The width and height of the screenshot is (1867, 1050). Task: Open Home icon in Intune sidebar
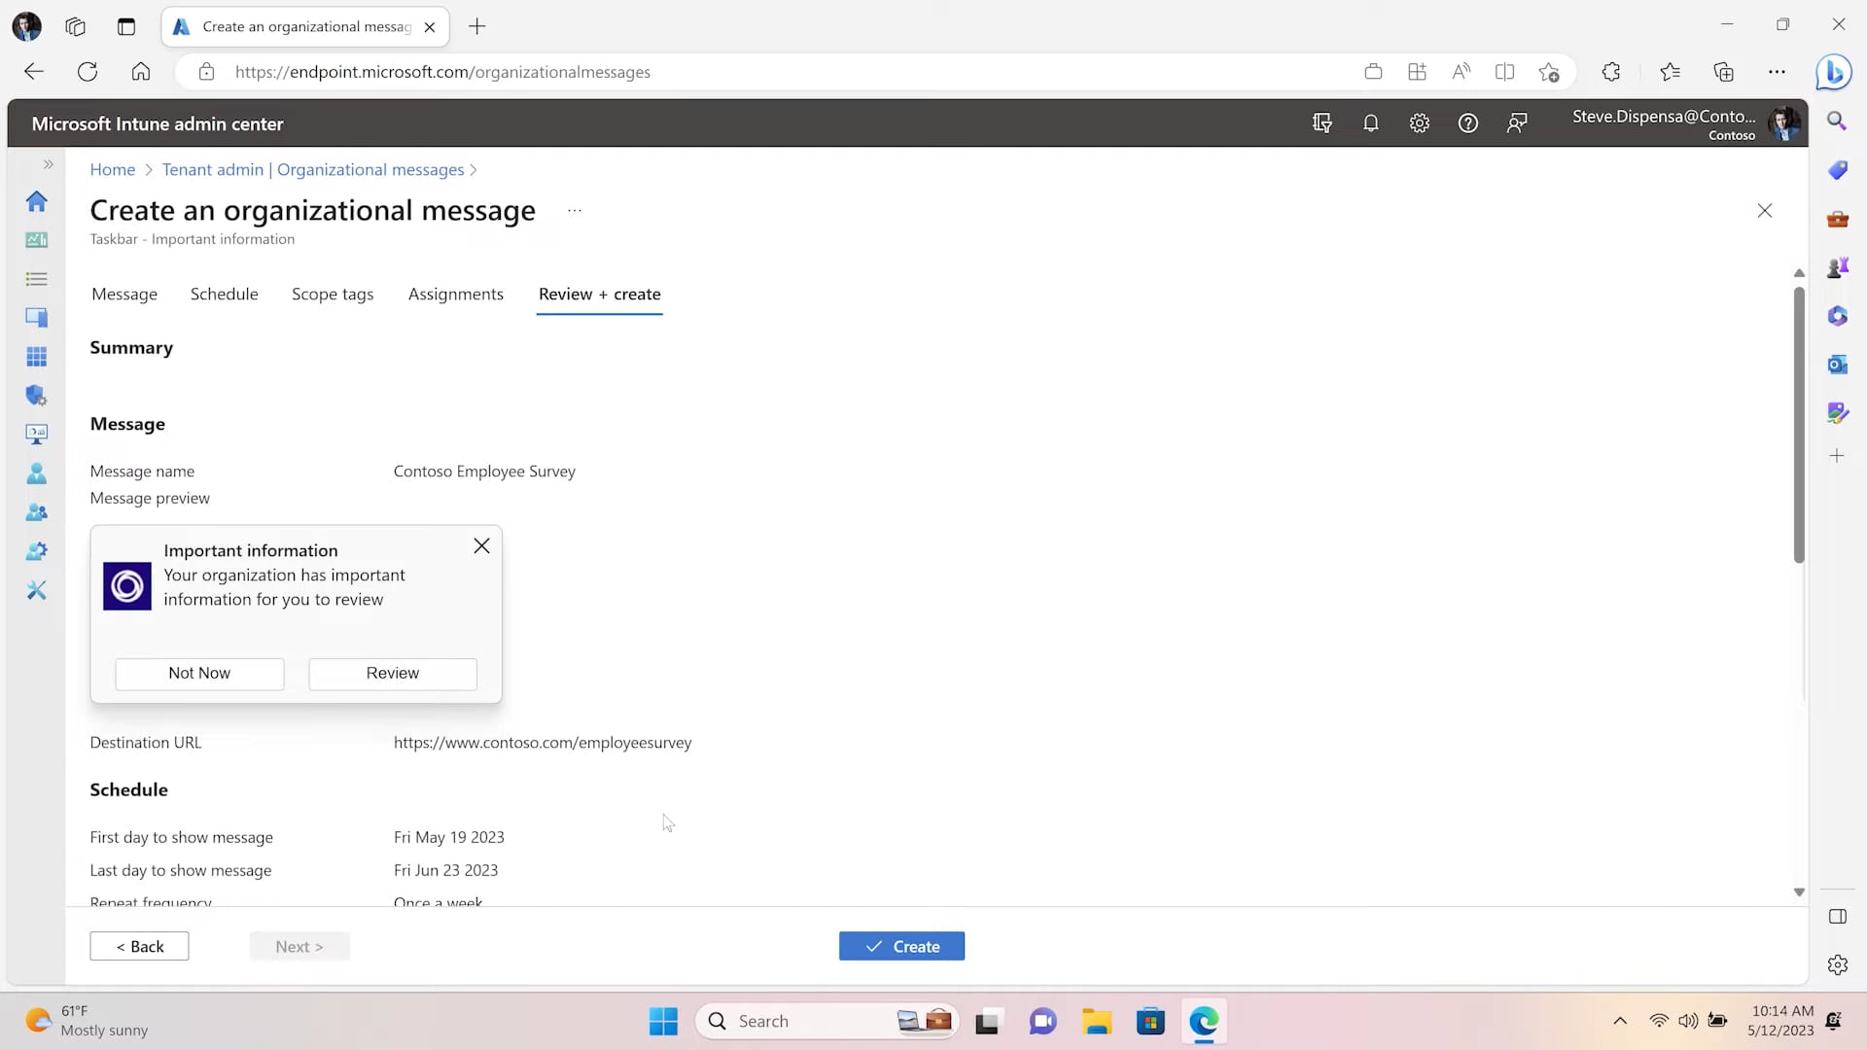pyautogui.click(x=37, y=201)
